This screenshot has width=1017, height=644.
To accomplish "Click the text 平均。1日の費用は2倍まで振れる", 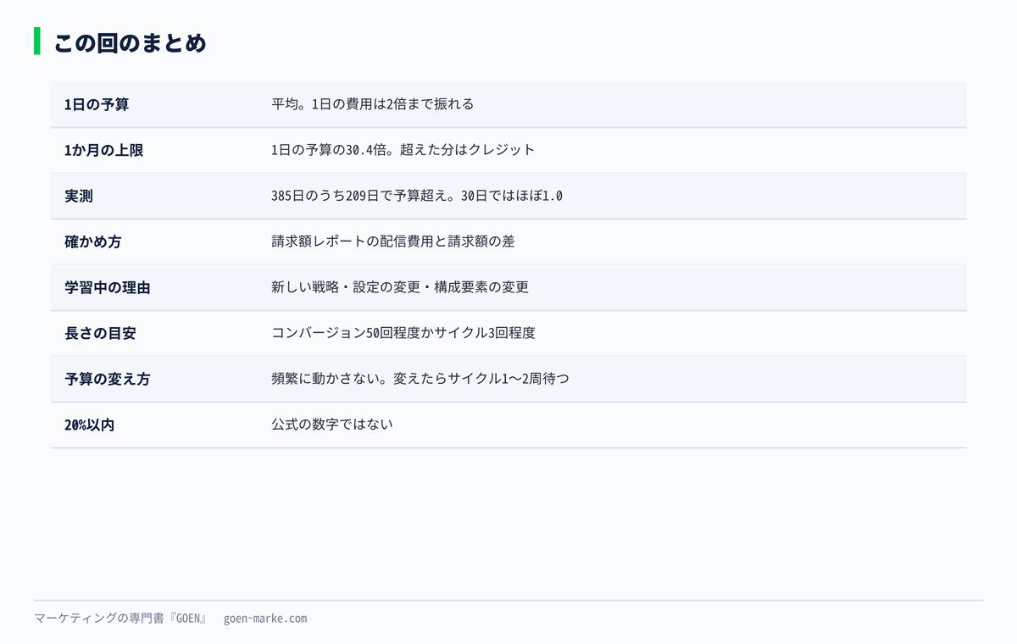I will pos(372,105).
